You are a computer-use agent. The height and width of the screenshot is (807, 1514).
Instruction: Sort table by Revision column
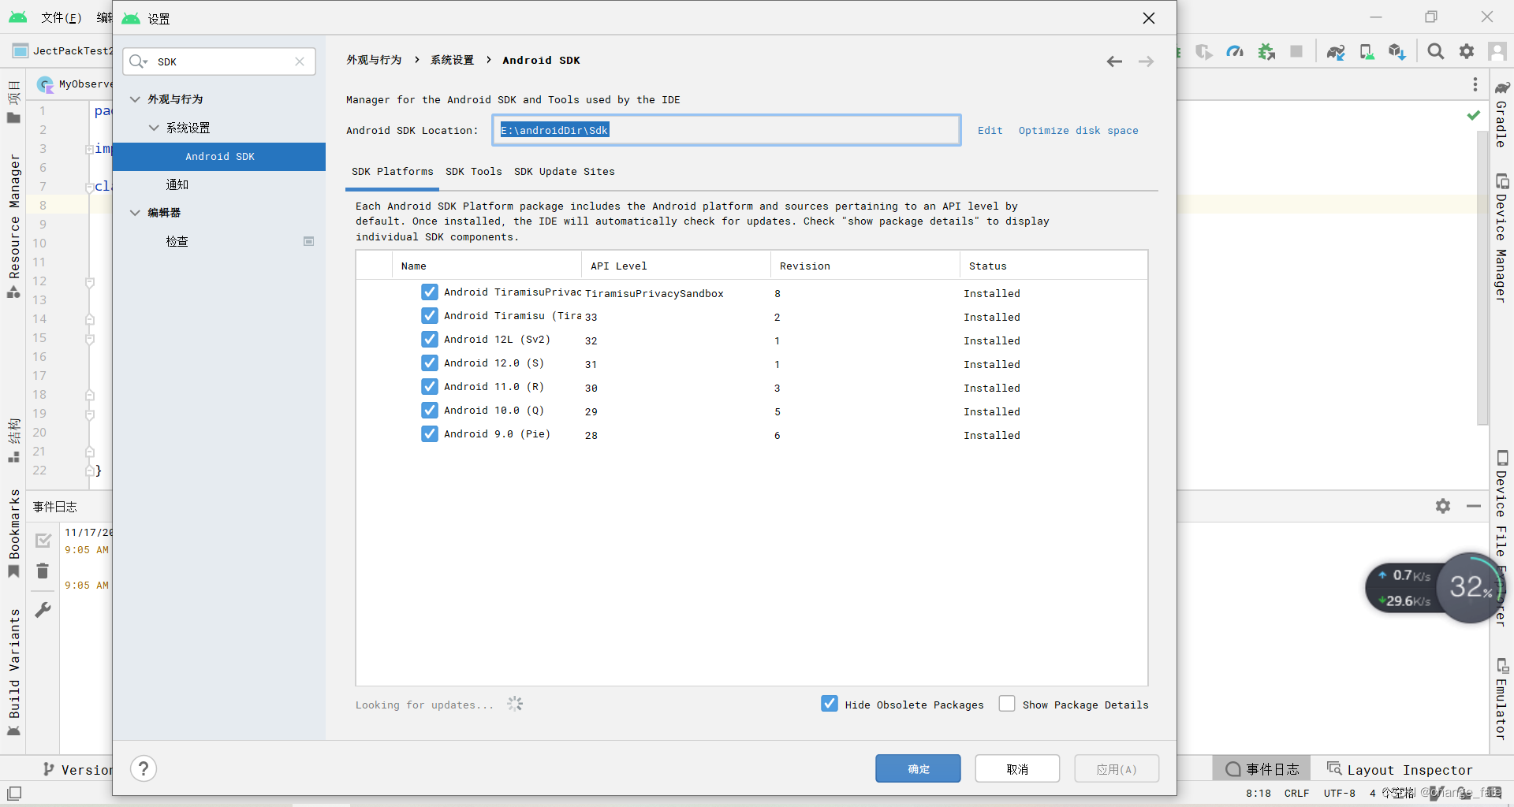pos(865,266)
